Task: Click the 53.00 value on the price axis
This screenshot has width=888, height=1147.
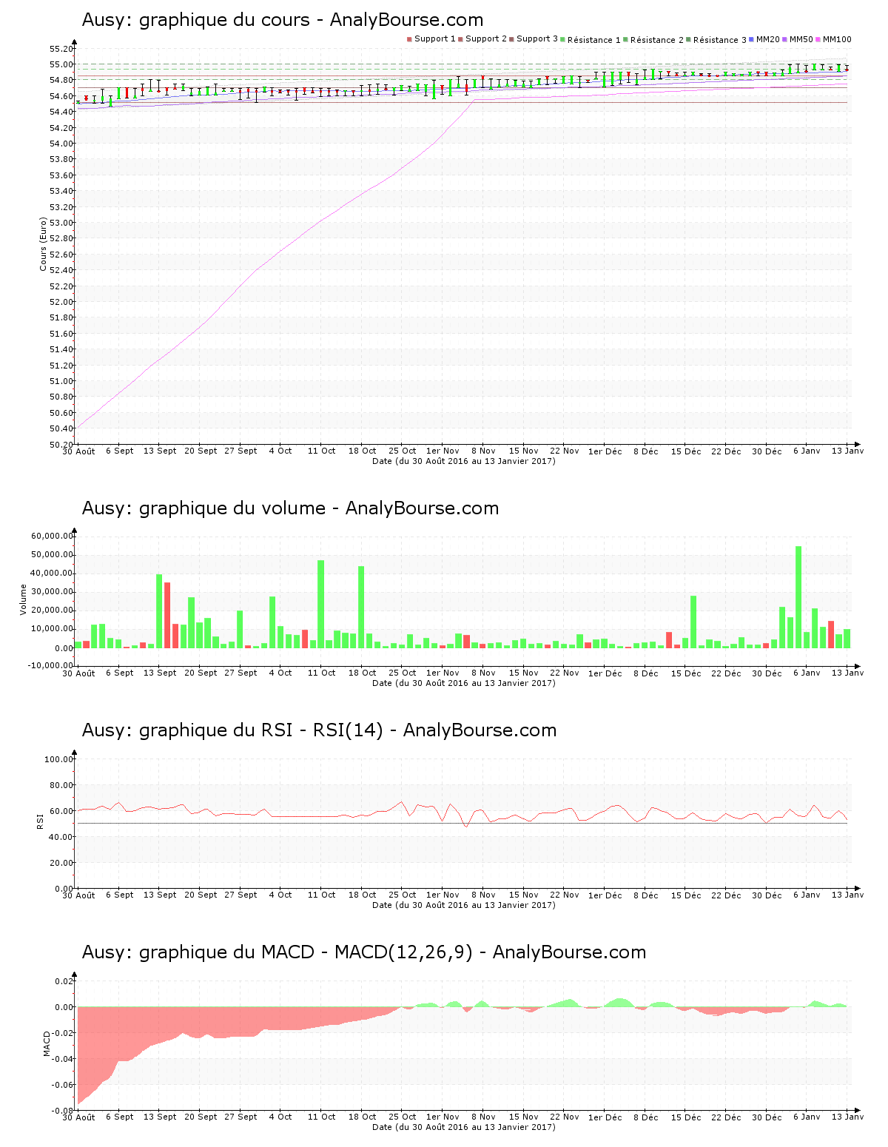Action: (61, 223)
